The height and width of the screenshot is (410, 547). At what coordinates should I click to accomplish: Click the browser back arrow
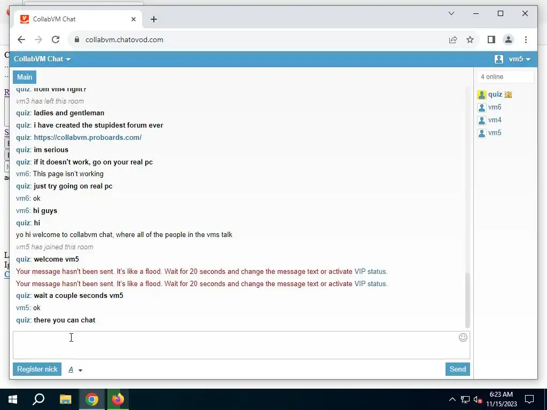point(21,40)
